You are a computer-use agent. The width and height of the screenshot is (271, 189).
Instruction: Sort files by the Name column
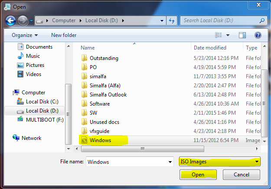88,48
